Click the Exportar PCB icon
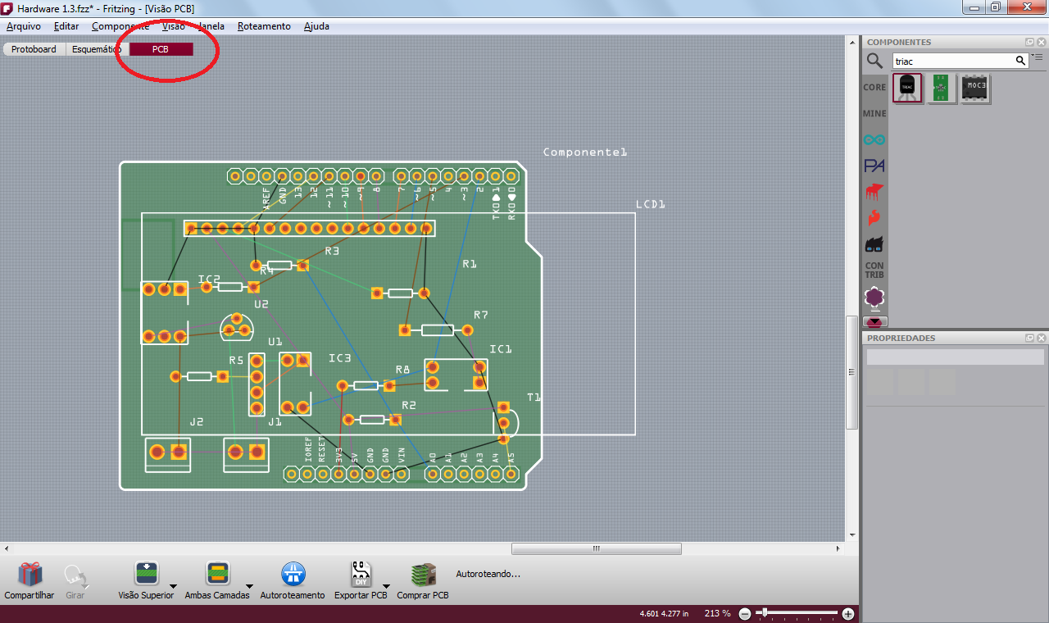Viewport: 1049px width, 623px height. pos(361,575)
